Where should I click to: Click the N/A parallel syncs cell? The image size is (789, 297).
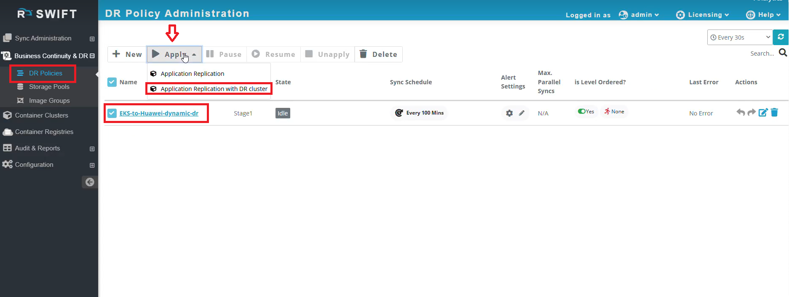pyautogui.click(x=543, y=113)
